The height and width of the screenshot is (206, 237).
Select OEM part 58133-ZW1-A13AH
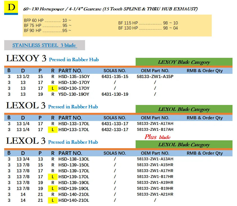[155, 159]
